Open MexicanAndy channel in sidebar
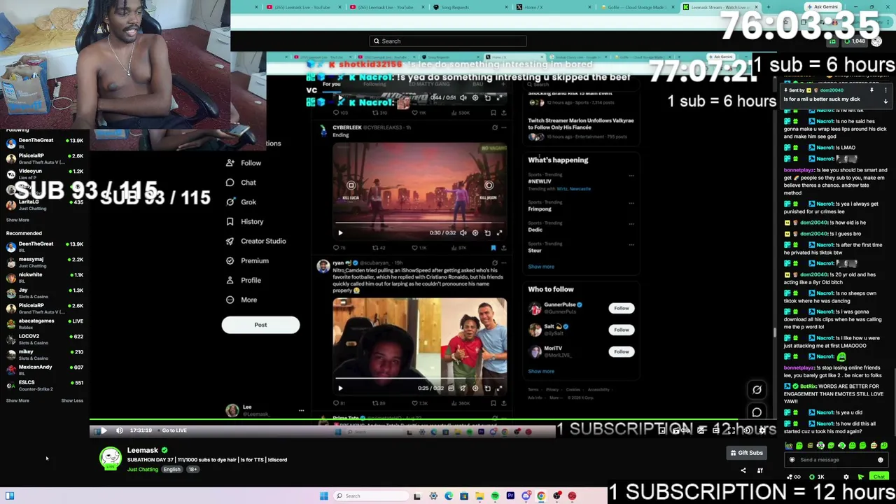Screen dimensions: 896x504 click(x=43, y=370)
